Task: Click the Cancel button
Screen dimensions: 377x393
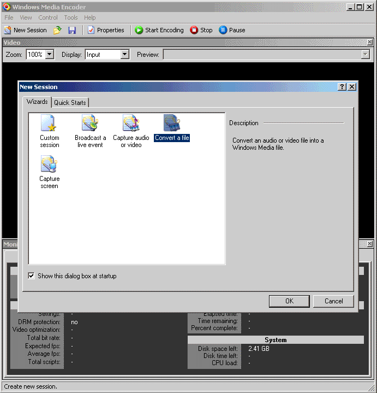Action: click(x=333, y=301)
